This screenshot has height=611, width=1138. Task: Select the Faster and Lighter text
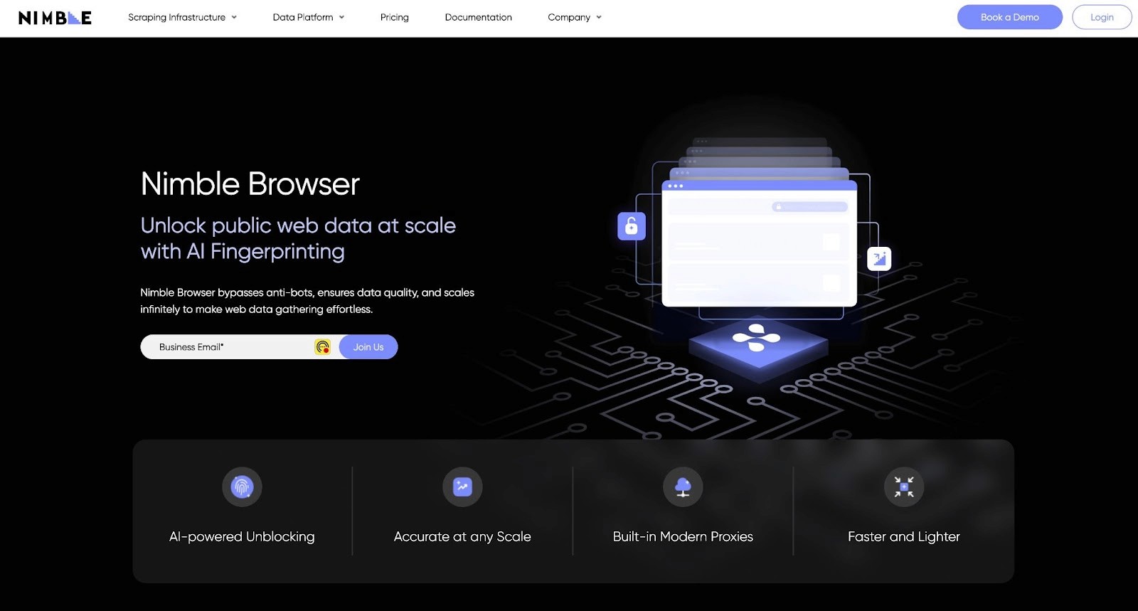[904, 537]
